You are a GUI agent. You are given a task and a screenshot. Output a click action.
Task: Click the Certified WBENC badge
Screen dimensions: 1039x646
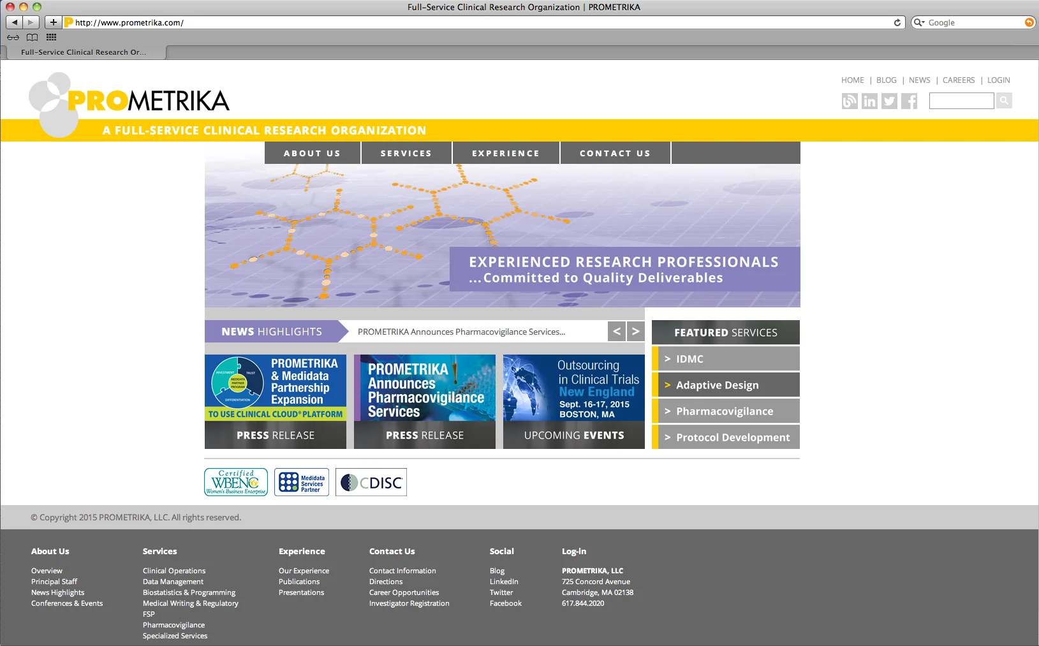pyautogui.click(x=235, y=482)
